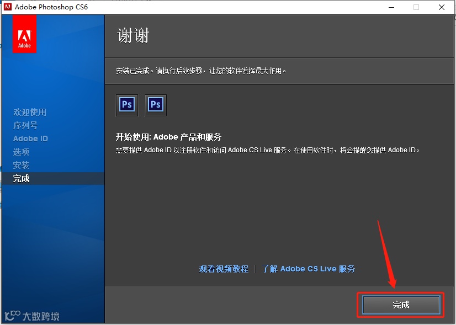Minimize the Photoshop CS6 installer window
456x325 pixels.
pyautogui.click(x=391, y=7)
